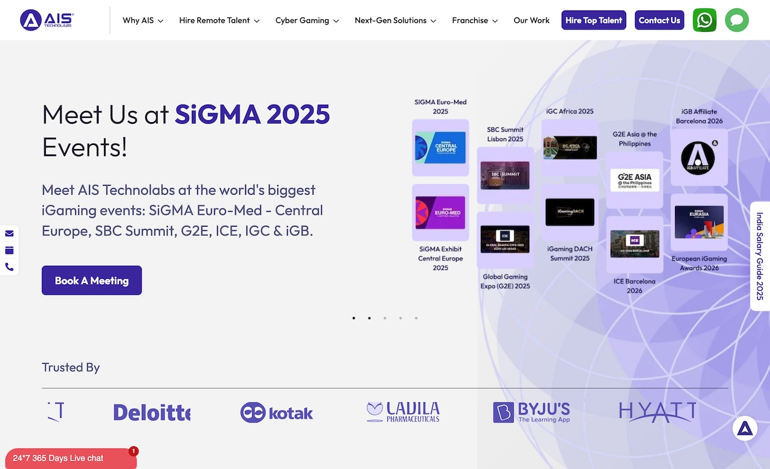Click the envelope email icon in sidebar

(x=10, y=233)
